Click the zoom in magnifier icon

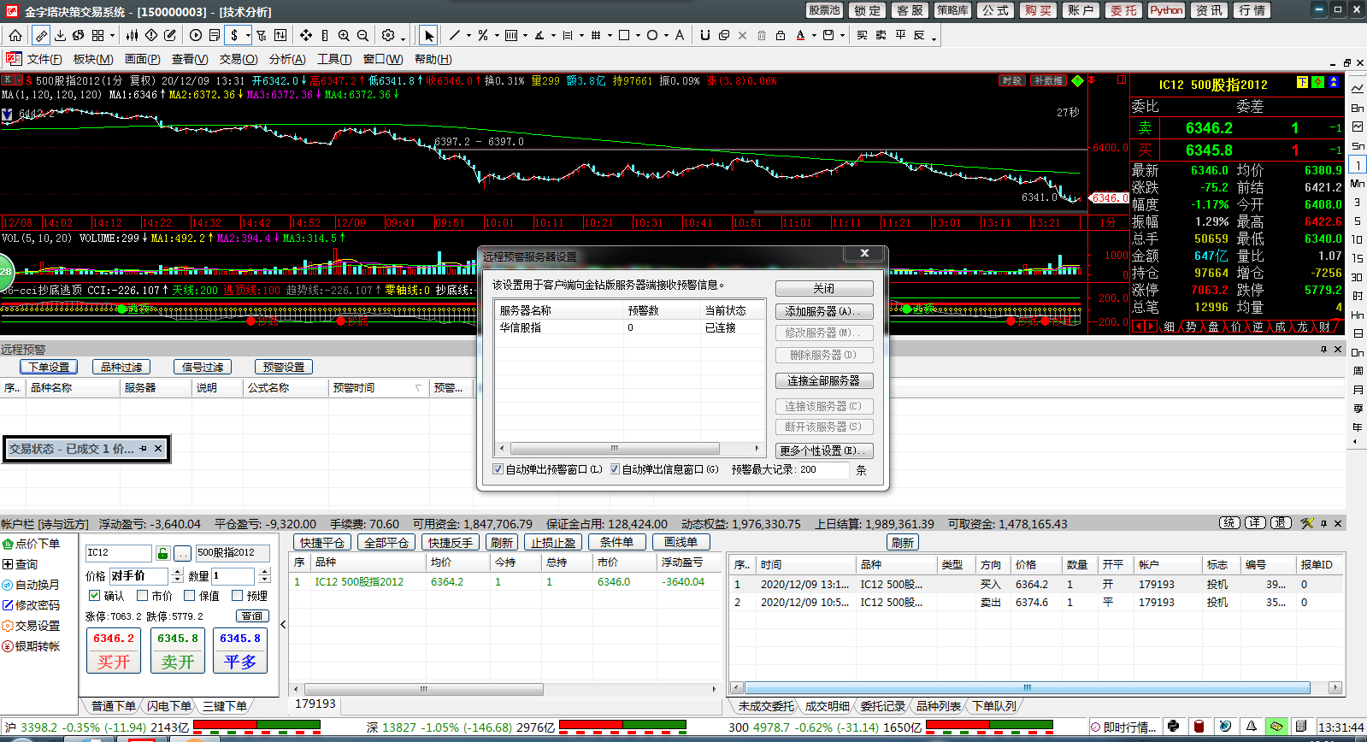coord(344,35)
